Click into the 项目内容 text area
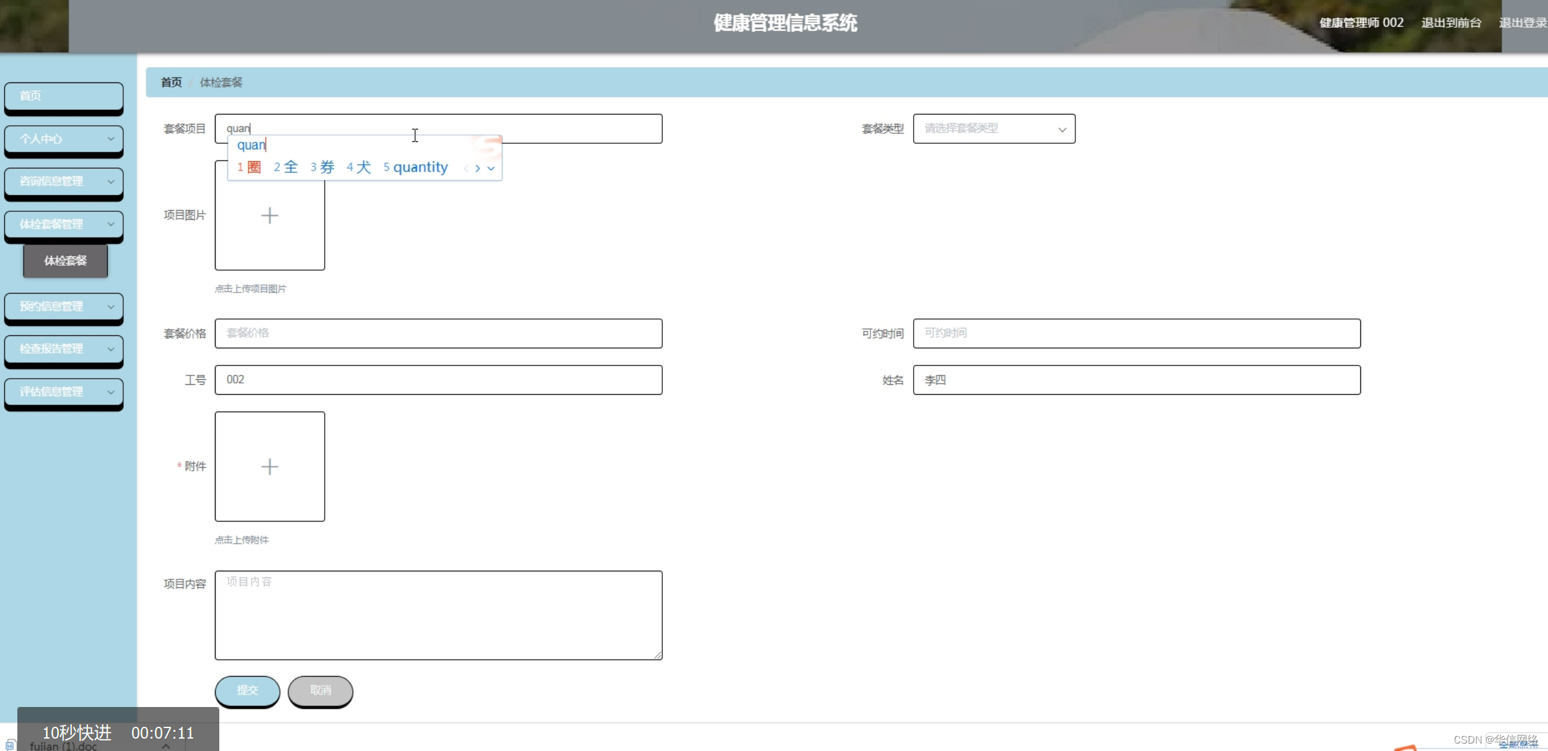The height and width of the screenshot is (751, 1548). (438, 615)
